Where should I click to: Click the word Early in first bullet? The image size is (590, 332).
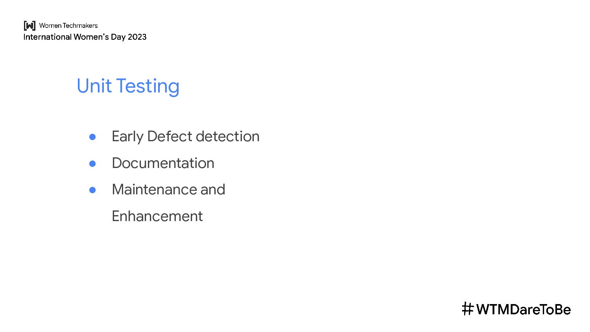point(127,136)
